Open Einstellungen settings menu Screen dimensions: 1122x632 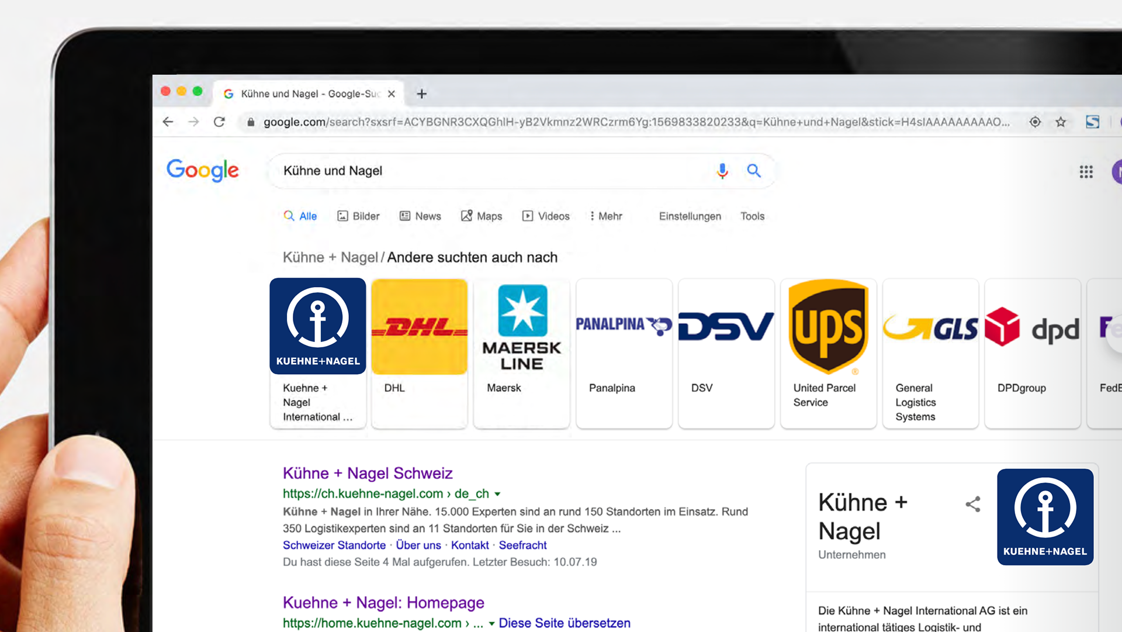click(x=690, y=216)
